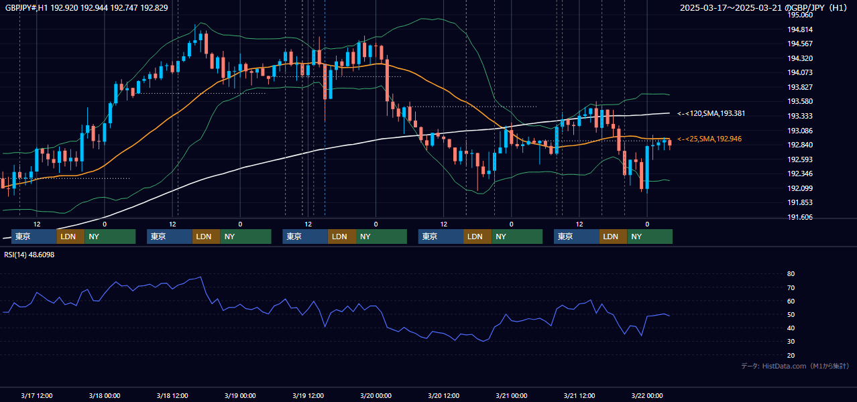Click RSI scale value 20
This screenshot has height=402, width=857.
[x=791, y=355]
